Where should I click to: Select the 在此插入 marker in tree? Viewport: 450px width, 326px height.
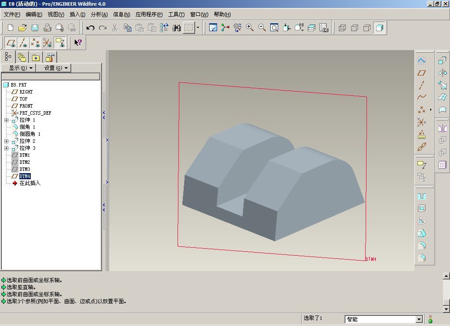point(30,183)
